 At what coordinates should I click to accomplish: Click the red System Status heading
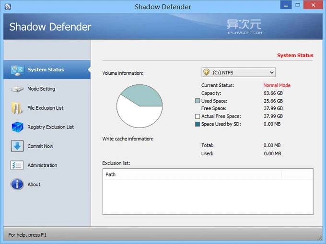[x=295, y=55]
